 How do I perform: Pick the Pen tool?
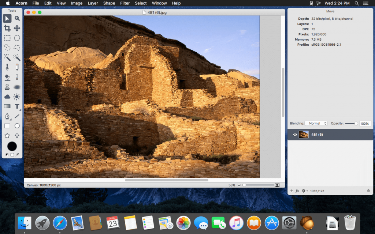point(7,116)
